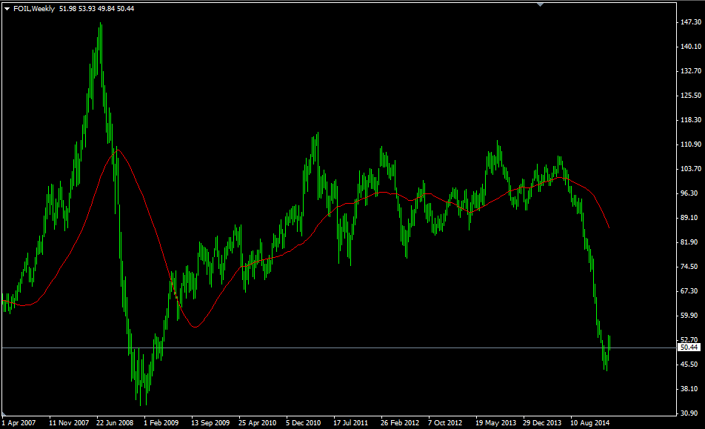Viewport: 705px width, 429px height.
Task: Click the 13 Sep 2009 date label
Action: point(210,423)
